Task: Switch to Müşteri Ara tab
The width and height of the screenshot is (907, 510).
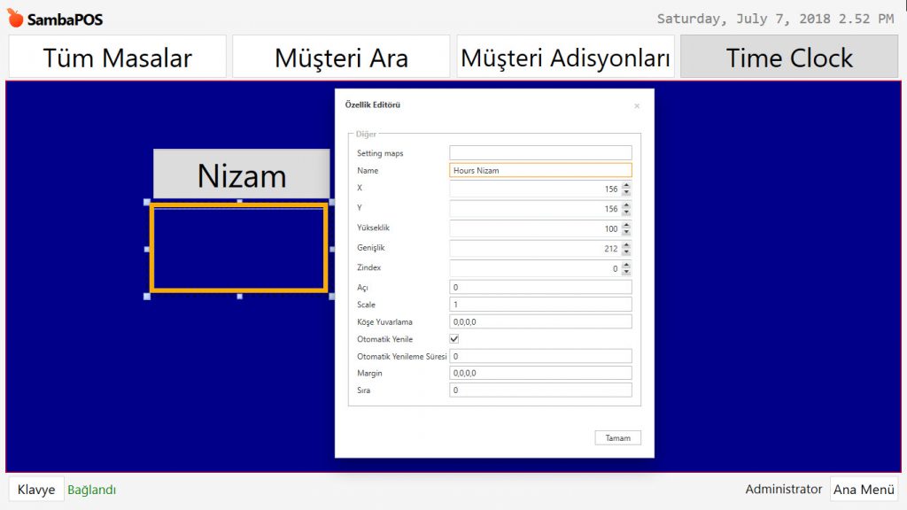Action: pos(341,58)
